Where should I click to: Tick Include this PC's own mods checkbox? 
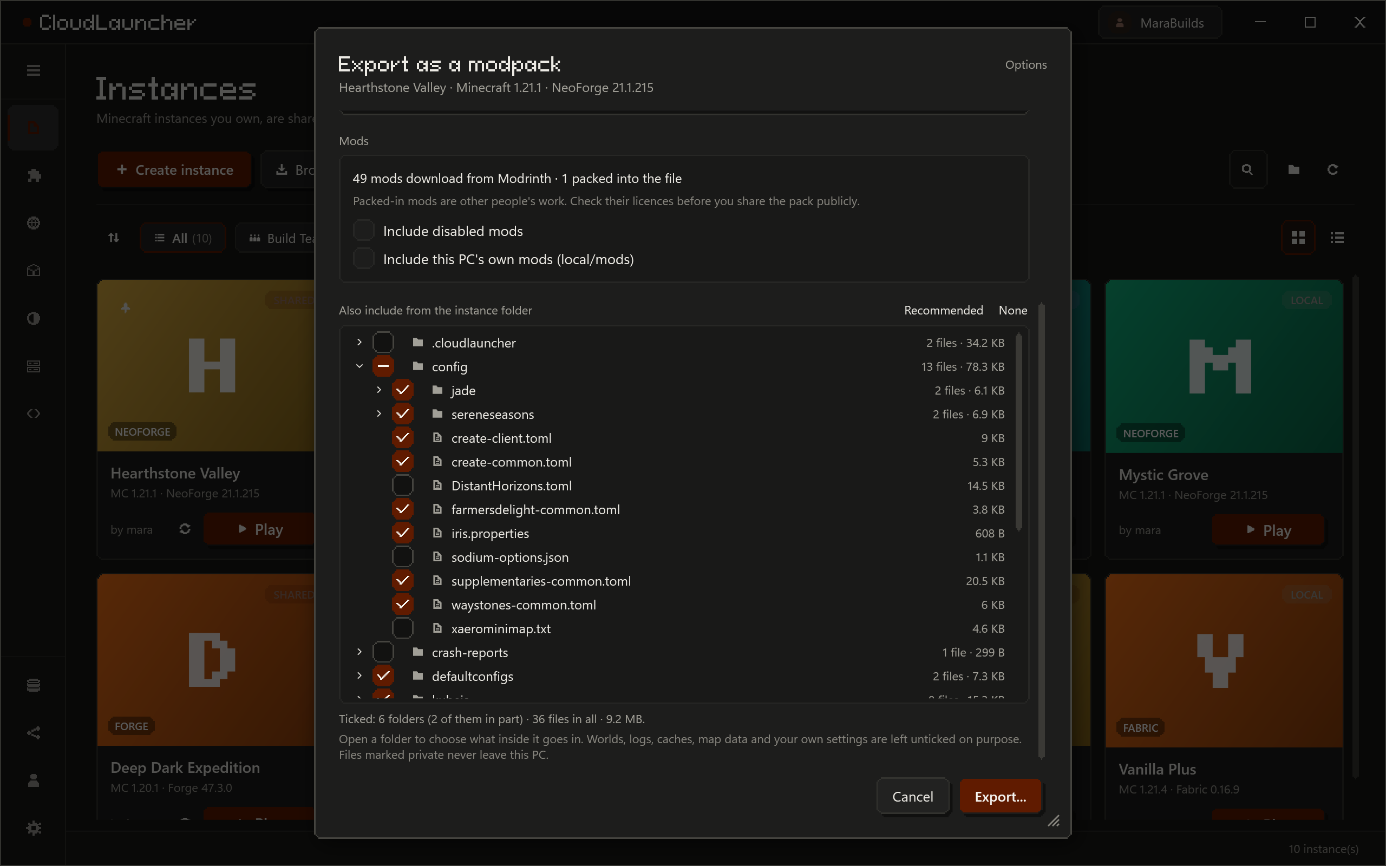[x=364, y=259]
